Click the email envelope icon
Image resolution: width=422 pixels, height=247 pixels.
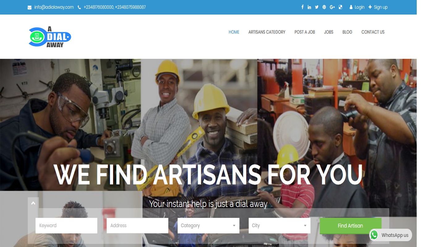30,7
